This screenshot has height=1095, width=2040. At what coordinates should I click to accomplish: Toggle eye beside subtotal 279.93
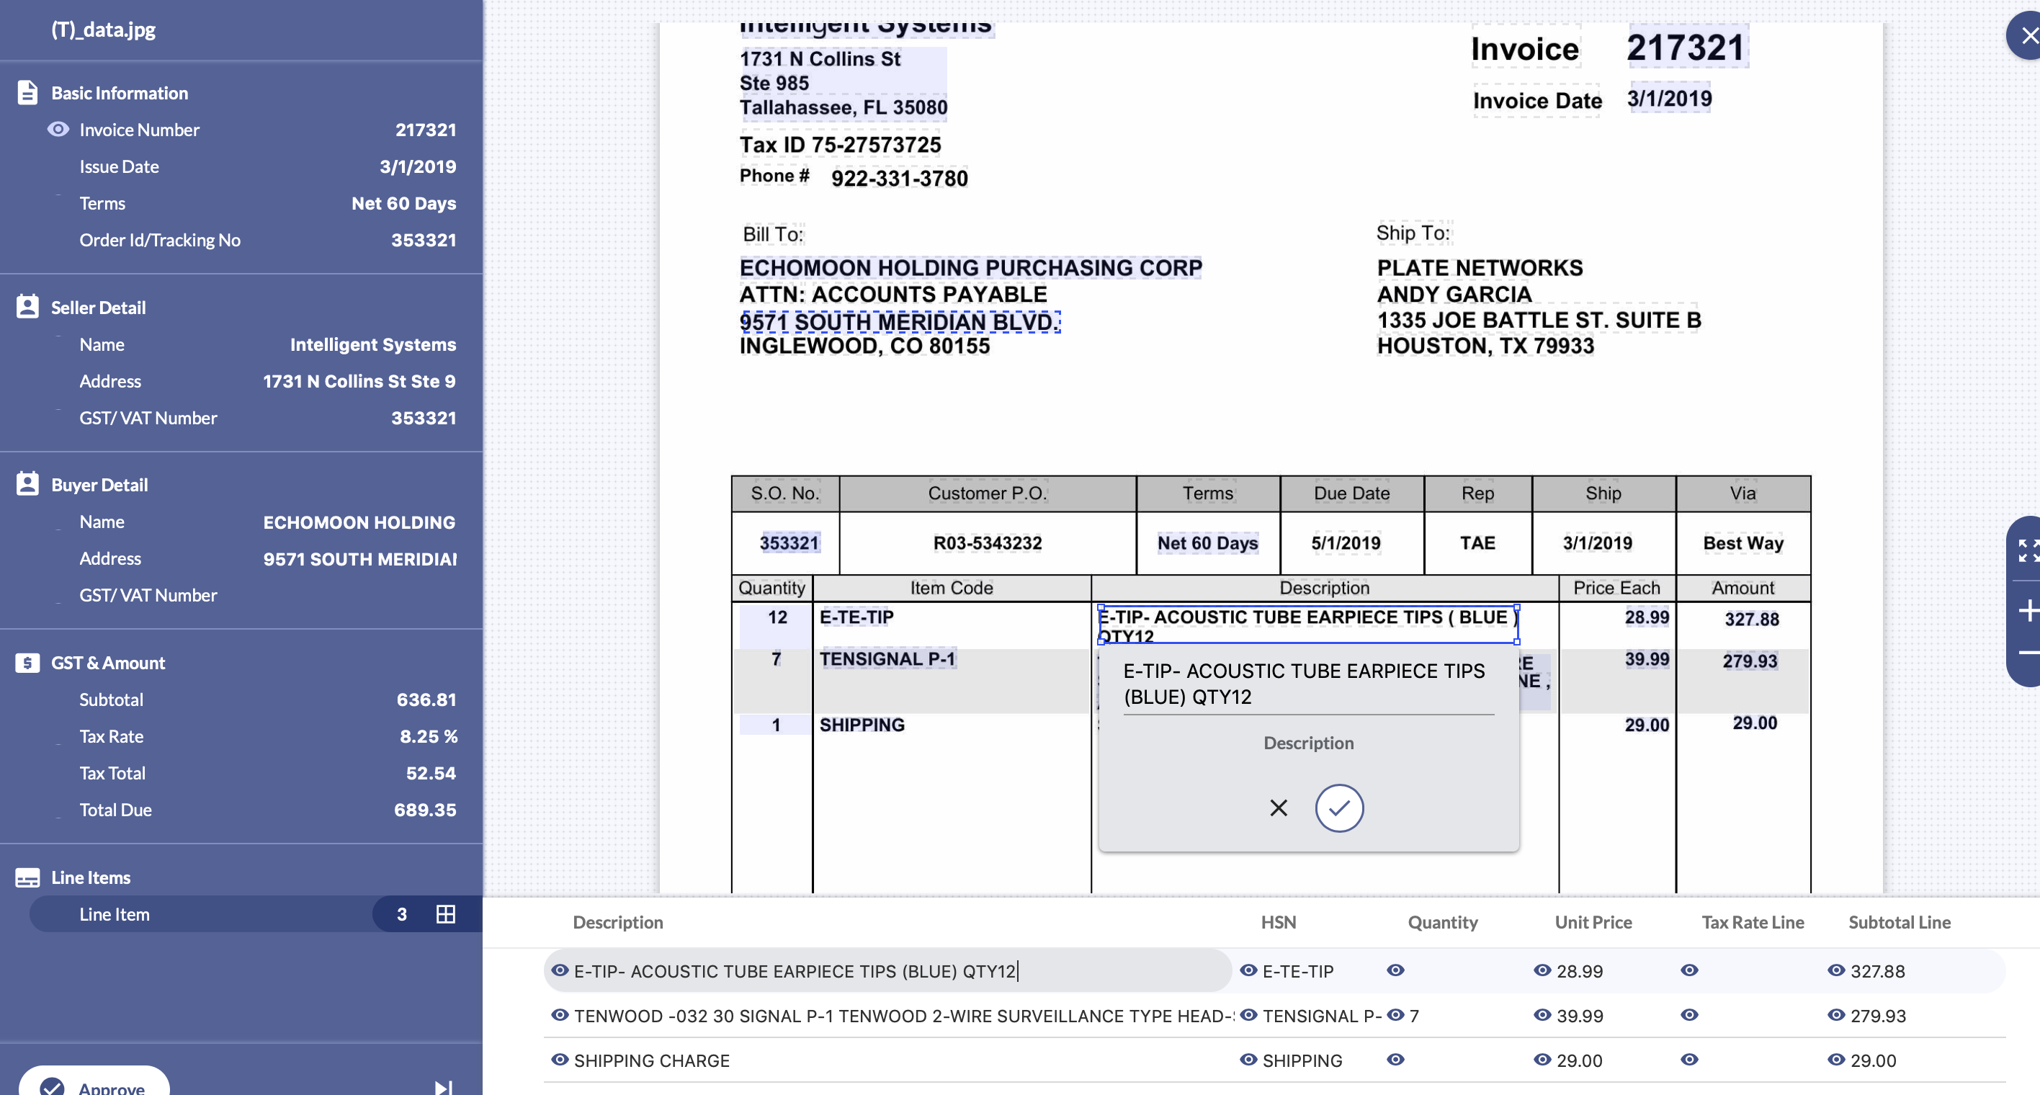tap(1836, 1015)
